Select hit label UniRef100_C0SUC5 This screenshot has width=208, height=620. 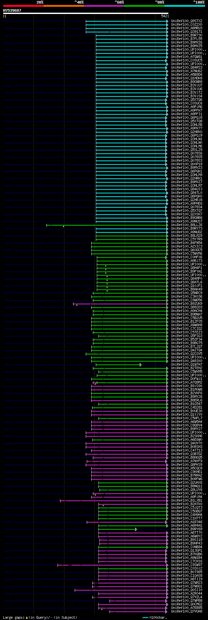click(187, 61)
